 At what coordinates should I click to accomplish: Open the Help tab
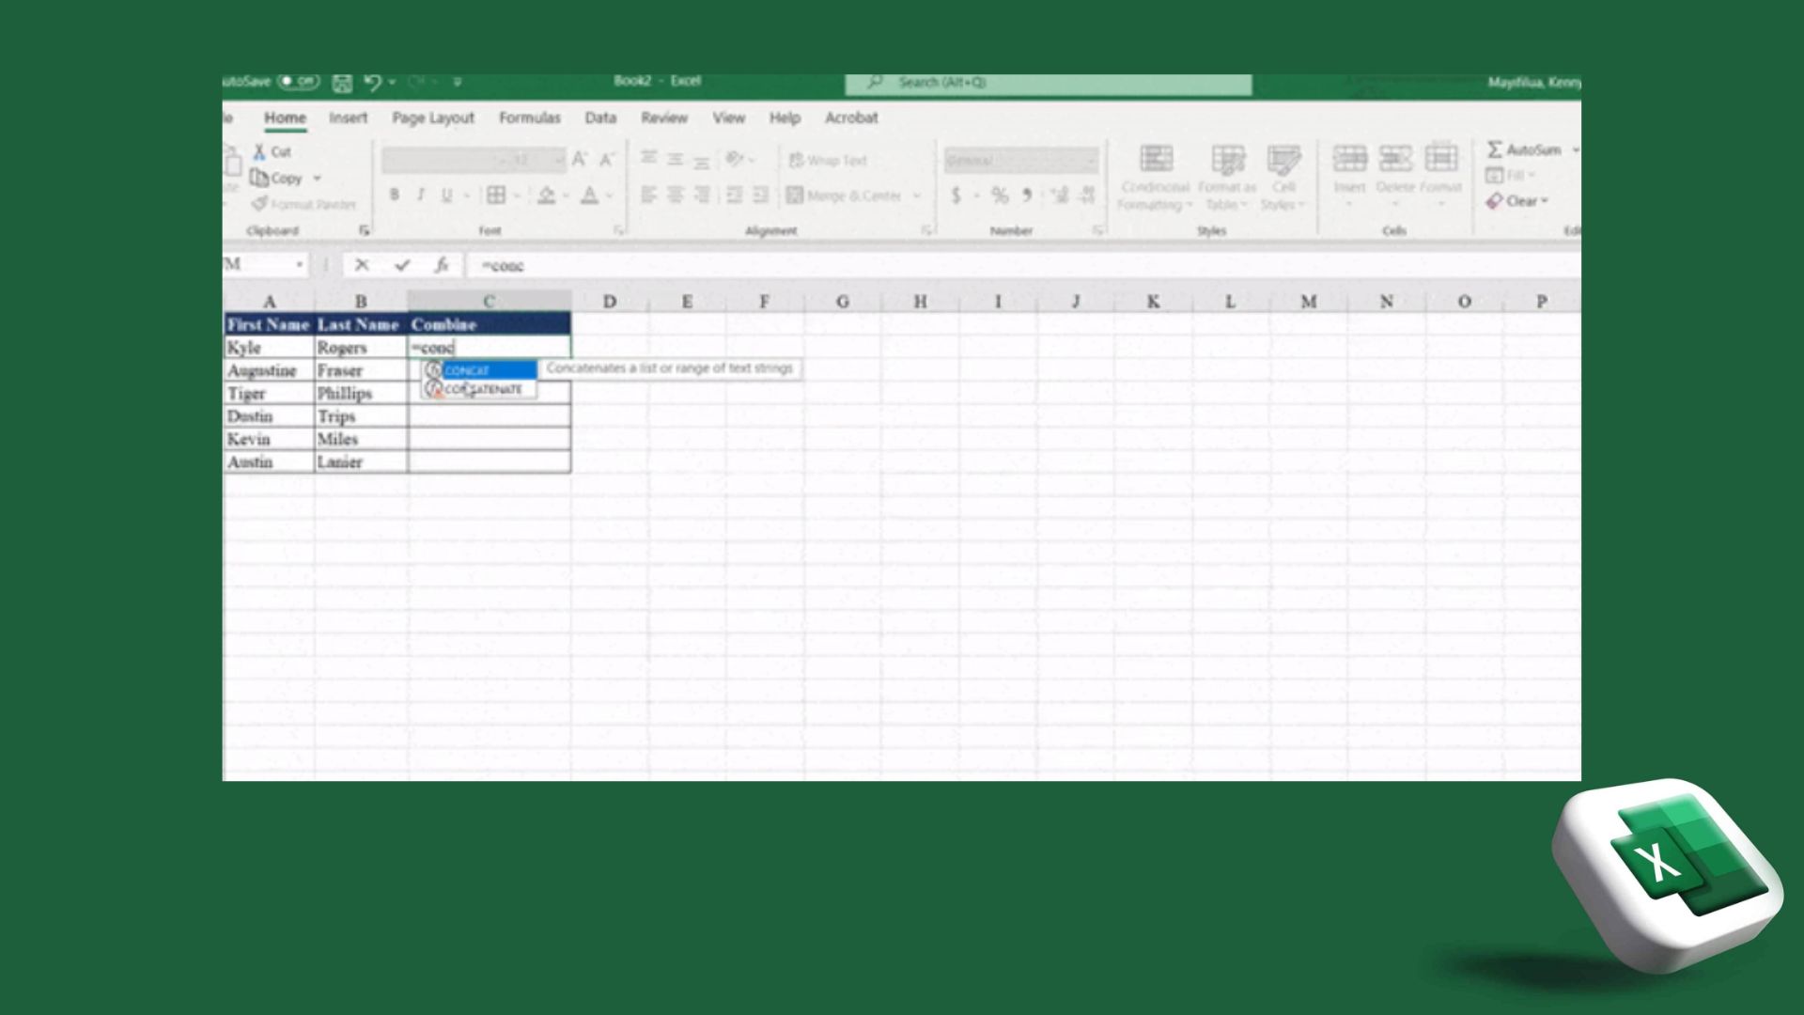(x=785, y=117)
